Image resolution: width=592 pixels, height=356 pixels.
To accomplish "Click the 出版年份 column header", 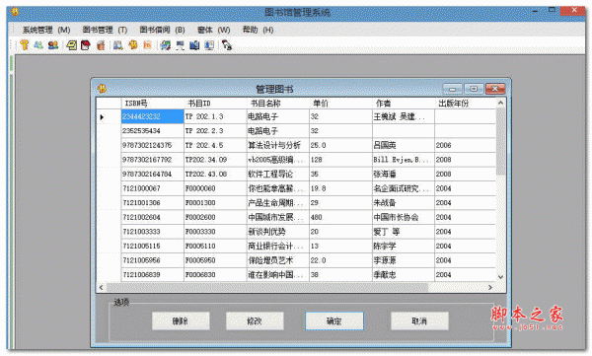I will 465,104.
